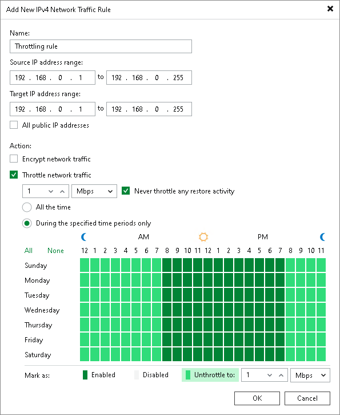Click Target IP range start address field
This screenshot has width=340, height=415.
53,109
